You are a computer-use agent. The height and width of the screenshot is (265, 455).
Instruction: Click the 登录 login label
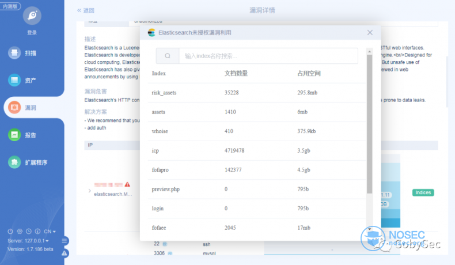coord(32,32)
